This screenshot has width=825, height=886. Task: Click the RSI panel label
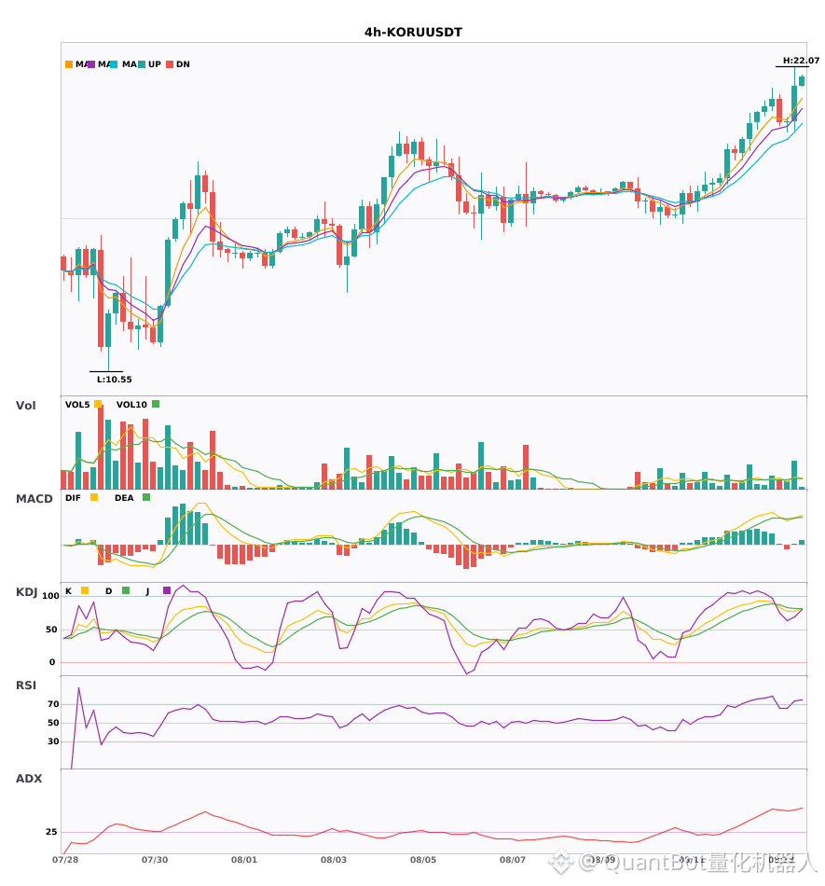tap(25, 685)
